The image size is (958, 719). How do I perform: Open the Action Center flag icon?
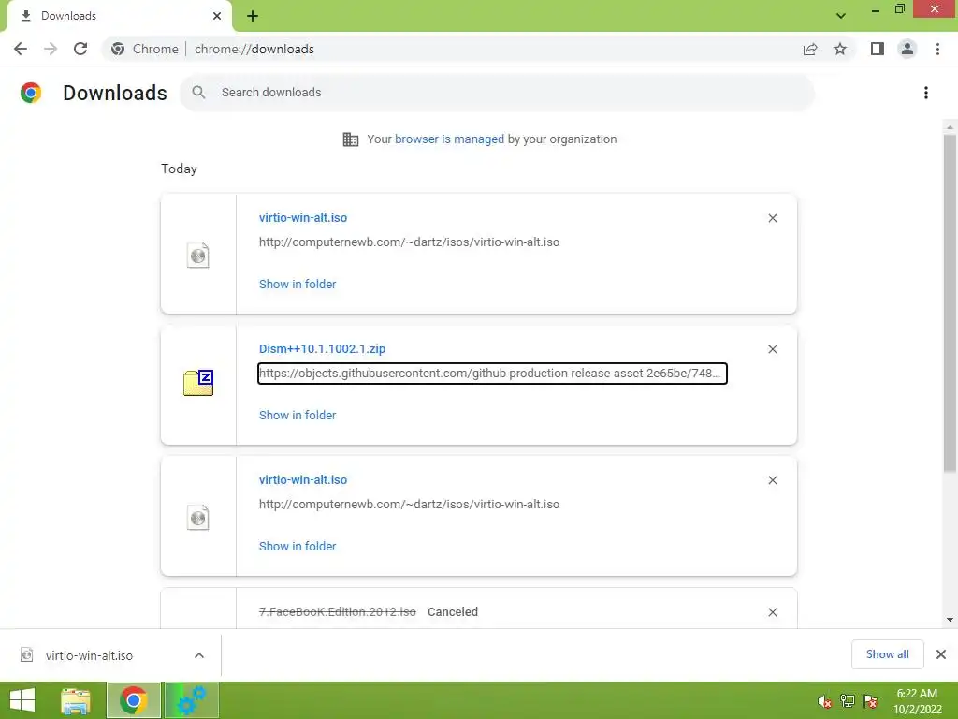(x=870, y=701)
